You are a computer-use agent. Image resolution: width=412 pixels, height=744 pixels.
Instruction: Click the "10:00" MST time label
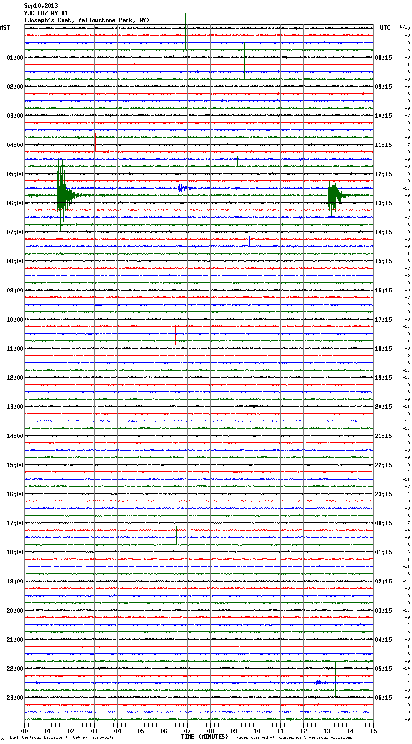15,320
